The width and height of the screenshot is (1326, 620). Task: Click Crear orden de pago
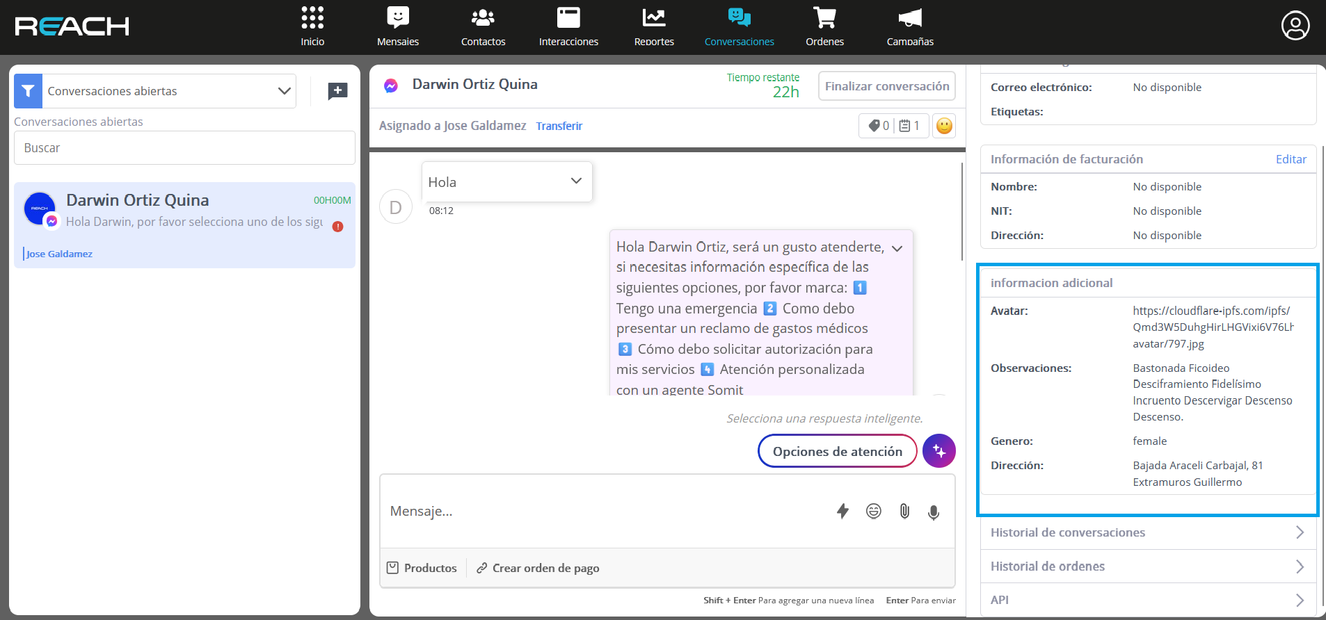pos(538,568)
